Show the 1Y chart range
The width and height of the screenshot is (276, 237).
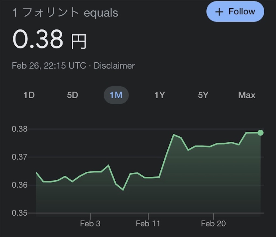pyautogui.click(x=160, y=95)
